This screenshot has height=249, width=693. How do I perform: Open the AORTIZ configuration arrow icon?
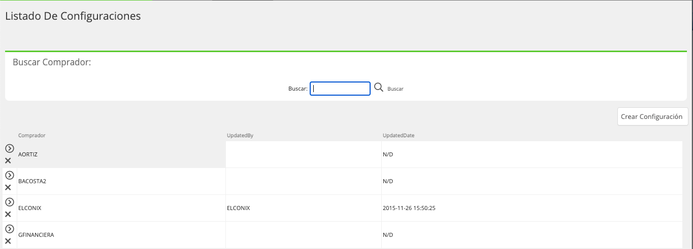click(9, 148)
